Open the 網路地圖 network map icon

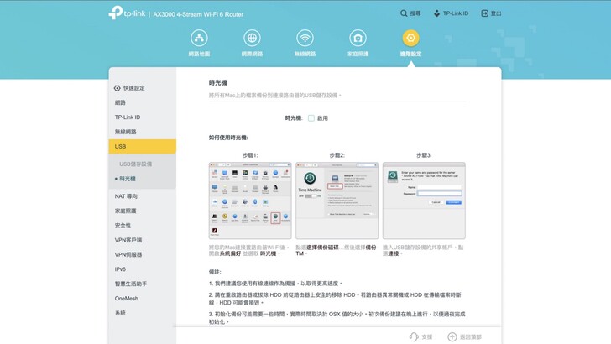(x=199, y=38)
